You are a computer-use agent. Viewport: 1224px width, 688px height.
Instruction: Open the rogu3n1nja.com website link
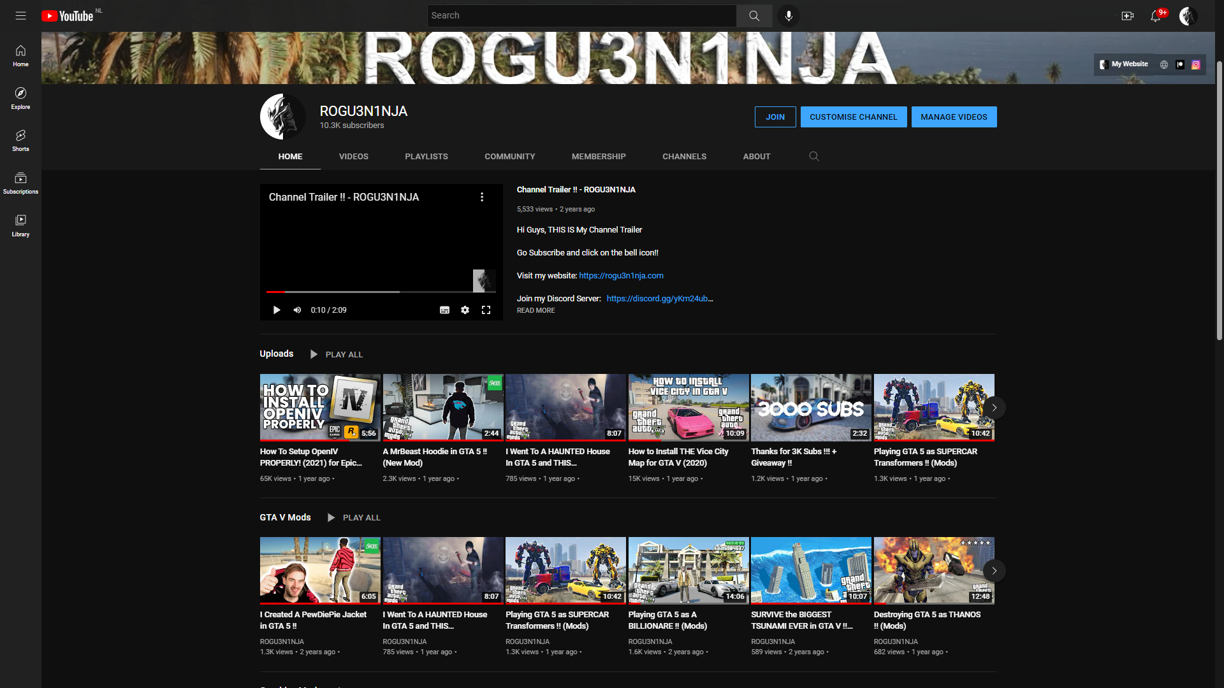[621, 276]
